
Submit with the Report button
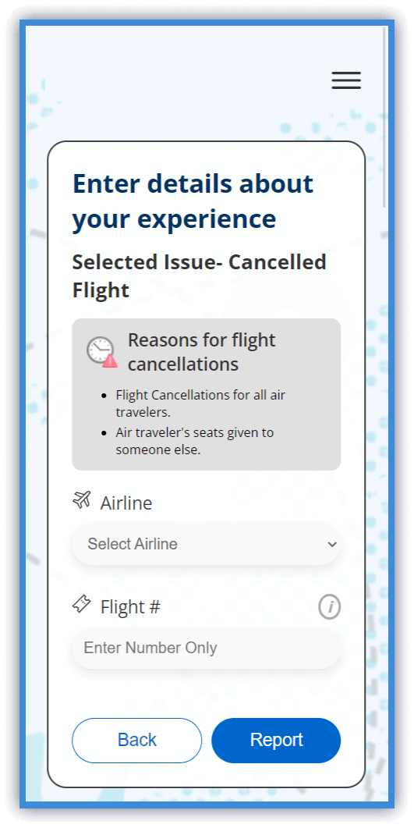point(276,741)
